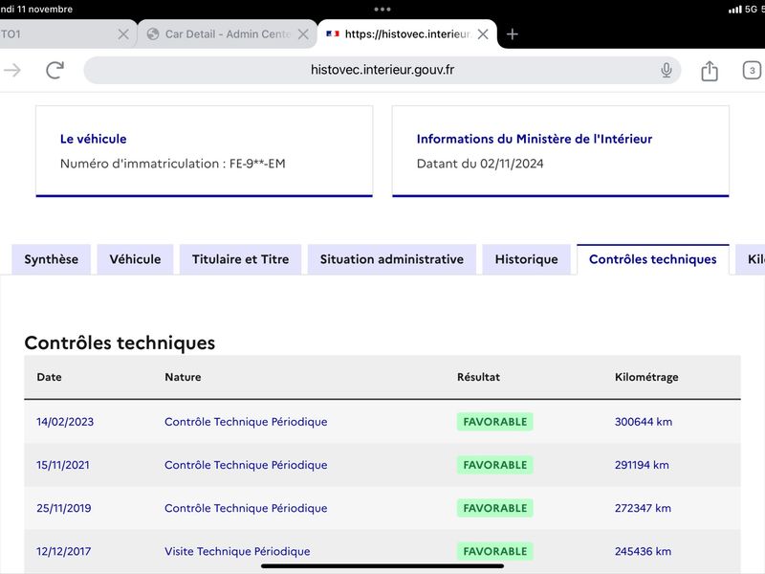Switch to the Historique tab
Viewport: 765px width, 574px height.
[x=527, y=259]
